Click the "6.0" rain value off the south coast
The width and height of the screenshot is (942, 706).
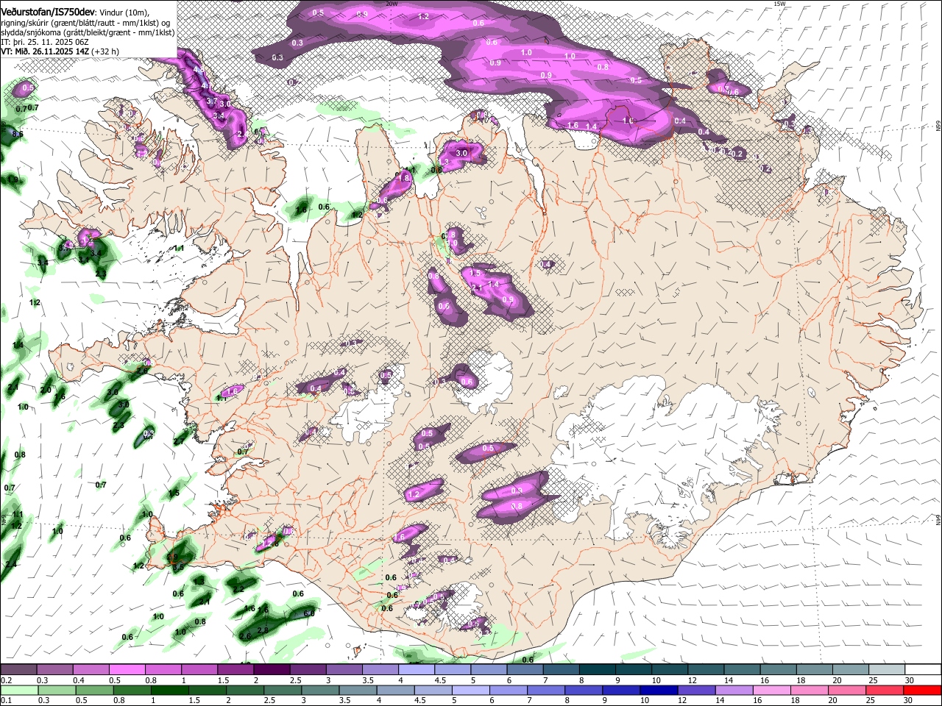(309, 613)
